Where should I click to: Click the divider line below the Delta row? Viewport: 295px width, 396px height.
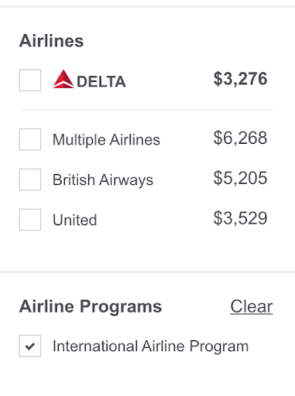tap(146, 110)
